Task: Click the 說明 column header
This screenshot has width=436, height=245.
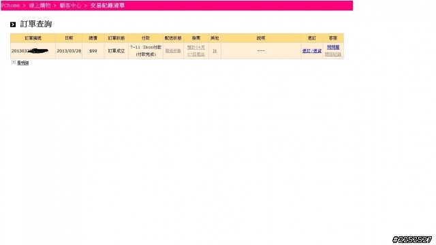Action: click(x=261, y=38)
